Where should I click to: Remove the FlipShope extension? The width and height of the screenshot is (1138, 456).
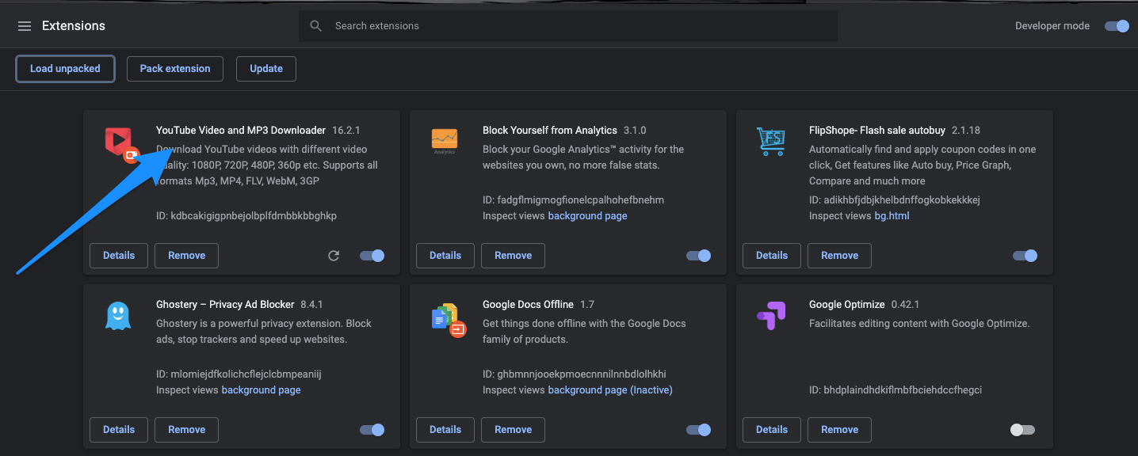click(840, 256)
